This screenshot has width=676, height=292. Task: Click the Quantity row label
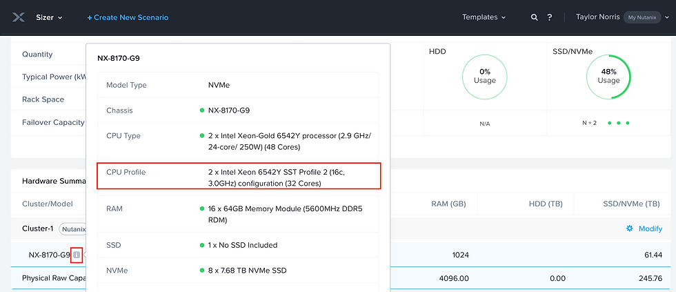(x=37, y=55)
